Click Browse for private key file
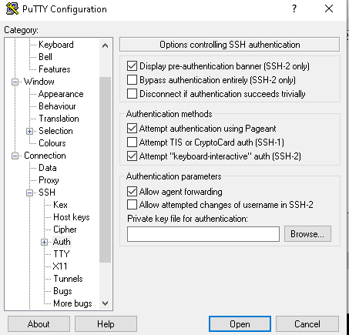The height and width of the screenshot is (335, 349). point(307,234)
